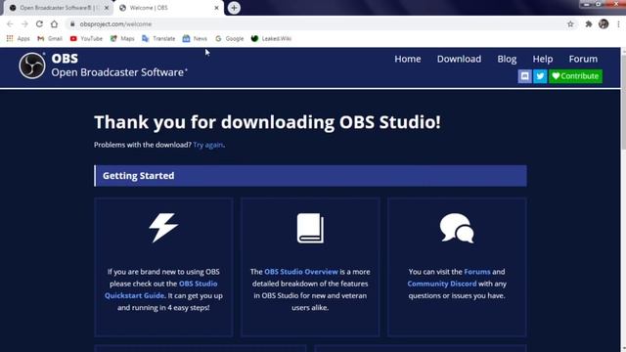Open the Blog navigation item

507,59
